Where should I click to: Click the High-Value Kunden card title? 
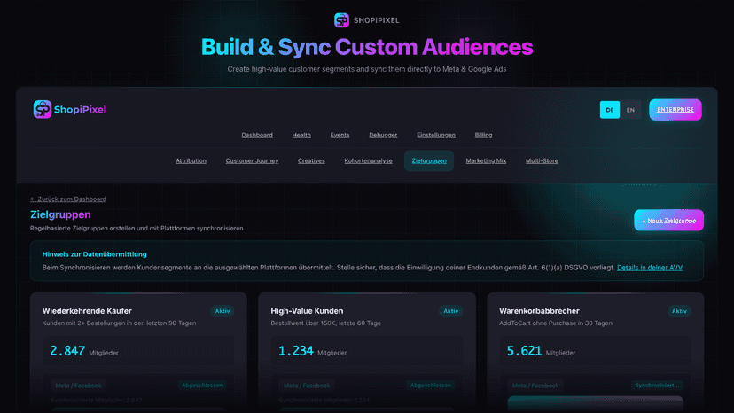click(307, 311)
